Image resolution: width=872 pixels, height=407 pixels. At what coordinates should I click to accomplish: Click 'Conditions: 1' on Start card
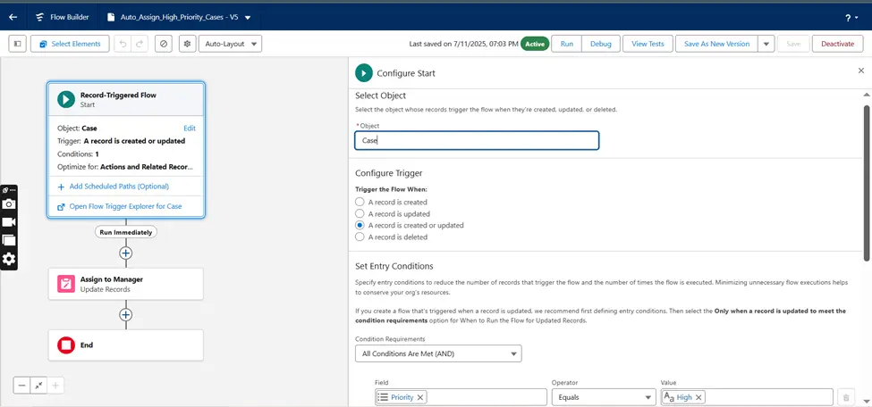[x=78, y=154]
